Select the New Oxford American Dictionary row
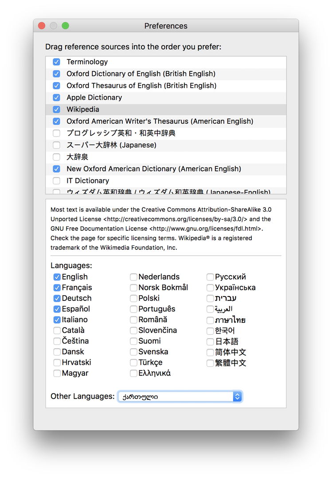Screen dimensions: 332x478 tap(154, 169)
